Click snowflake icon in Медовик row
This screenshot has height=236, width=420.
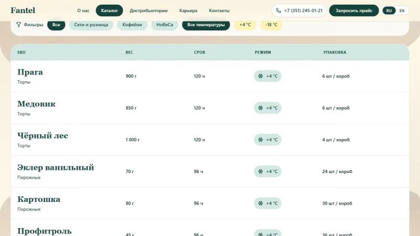click(260, 108)
